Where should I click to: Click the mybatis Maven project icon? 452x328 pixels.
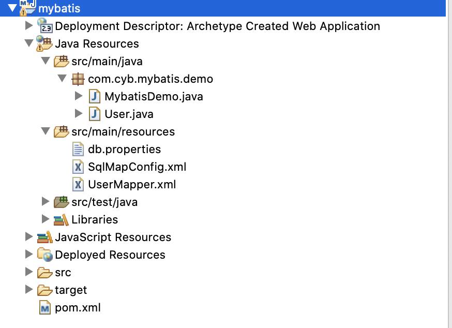[28, 8]
